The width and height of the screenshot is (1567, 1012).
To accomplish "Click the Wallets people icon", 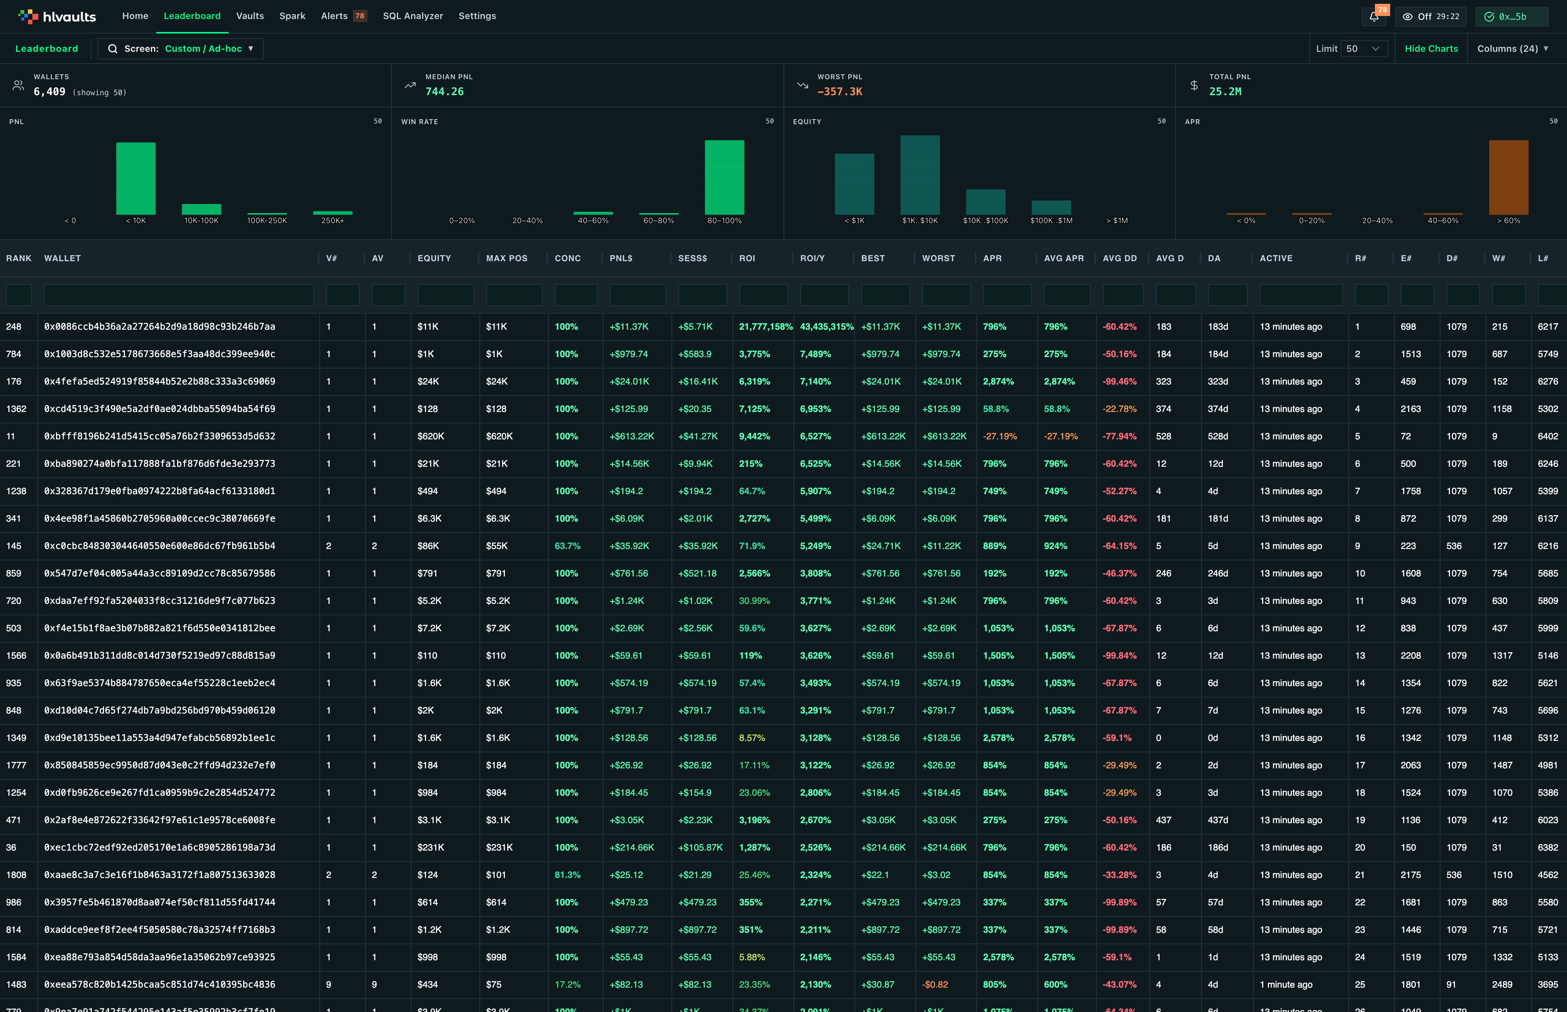I will pyautogui.click(x=18, y=85).
